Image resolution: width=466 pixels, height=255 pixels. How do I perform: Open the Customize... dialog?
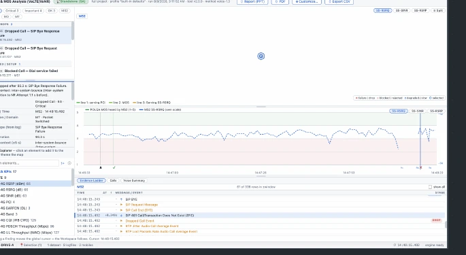point(307,2)
